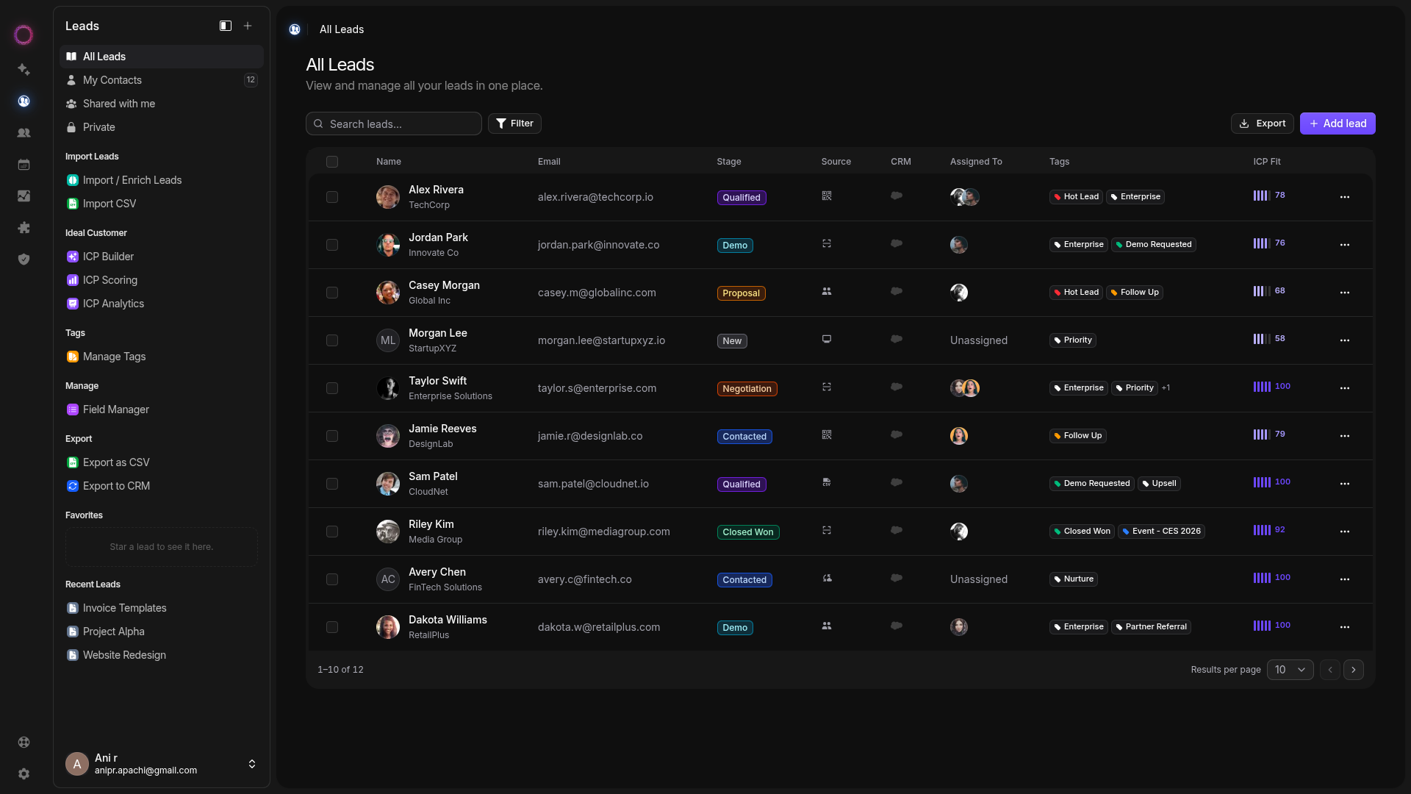Open row actions menu for Taylor Swift
The width and height of the screenshot is (1411, 794).
pyautogui.click(x=1344, y=388)
